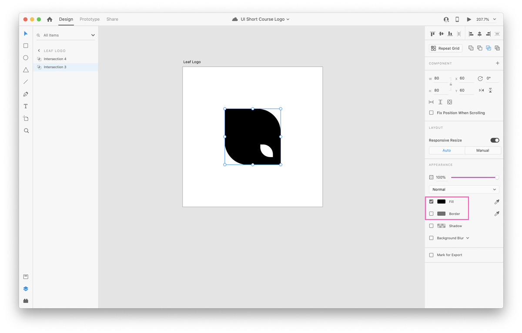
Task: Align selection to top
Action: point(432,34)
